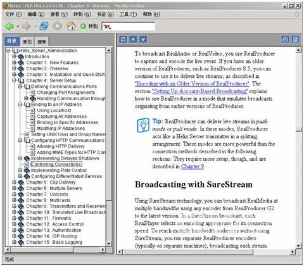Image resolution: width=304 pixels, height=266 pixels.
Task: Expand Chapter 5: Clip Delivery node
Action: tap(14, 182)
